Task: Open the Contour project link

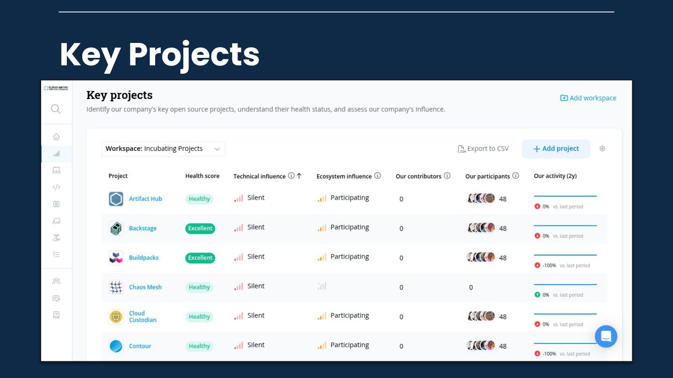Action: 140,346
